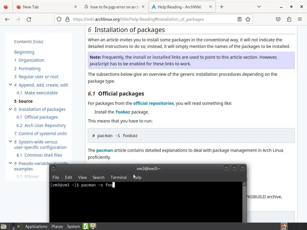
Task: Open the terminal Edit menu
Action: 69,177
